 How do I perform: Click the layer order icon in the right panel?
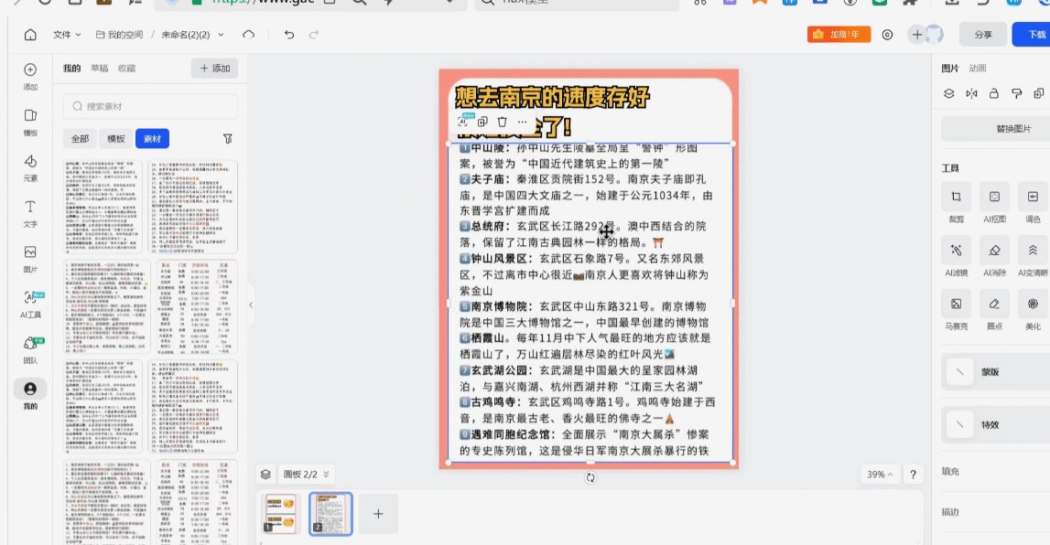pyautogui.click(x=949, y=93)
